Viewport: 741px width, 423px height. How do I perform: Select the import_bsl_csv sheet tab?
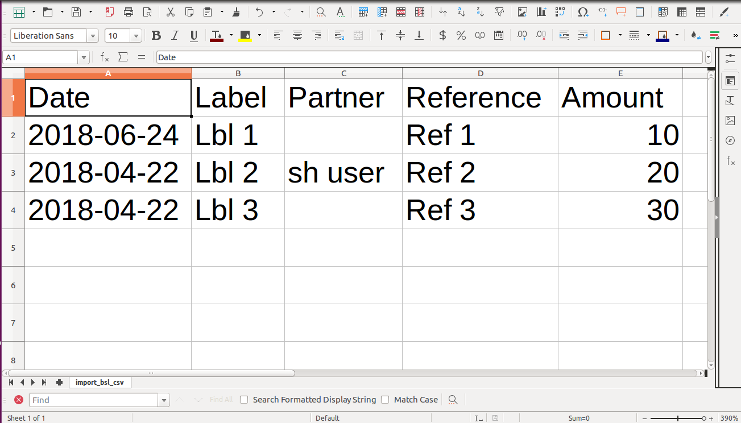pos(100,383)
